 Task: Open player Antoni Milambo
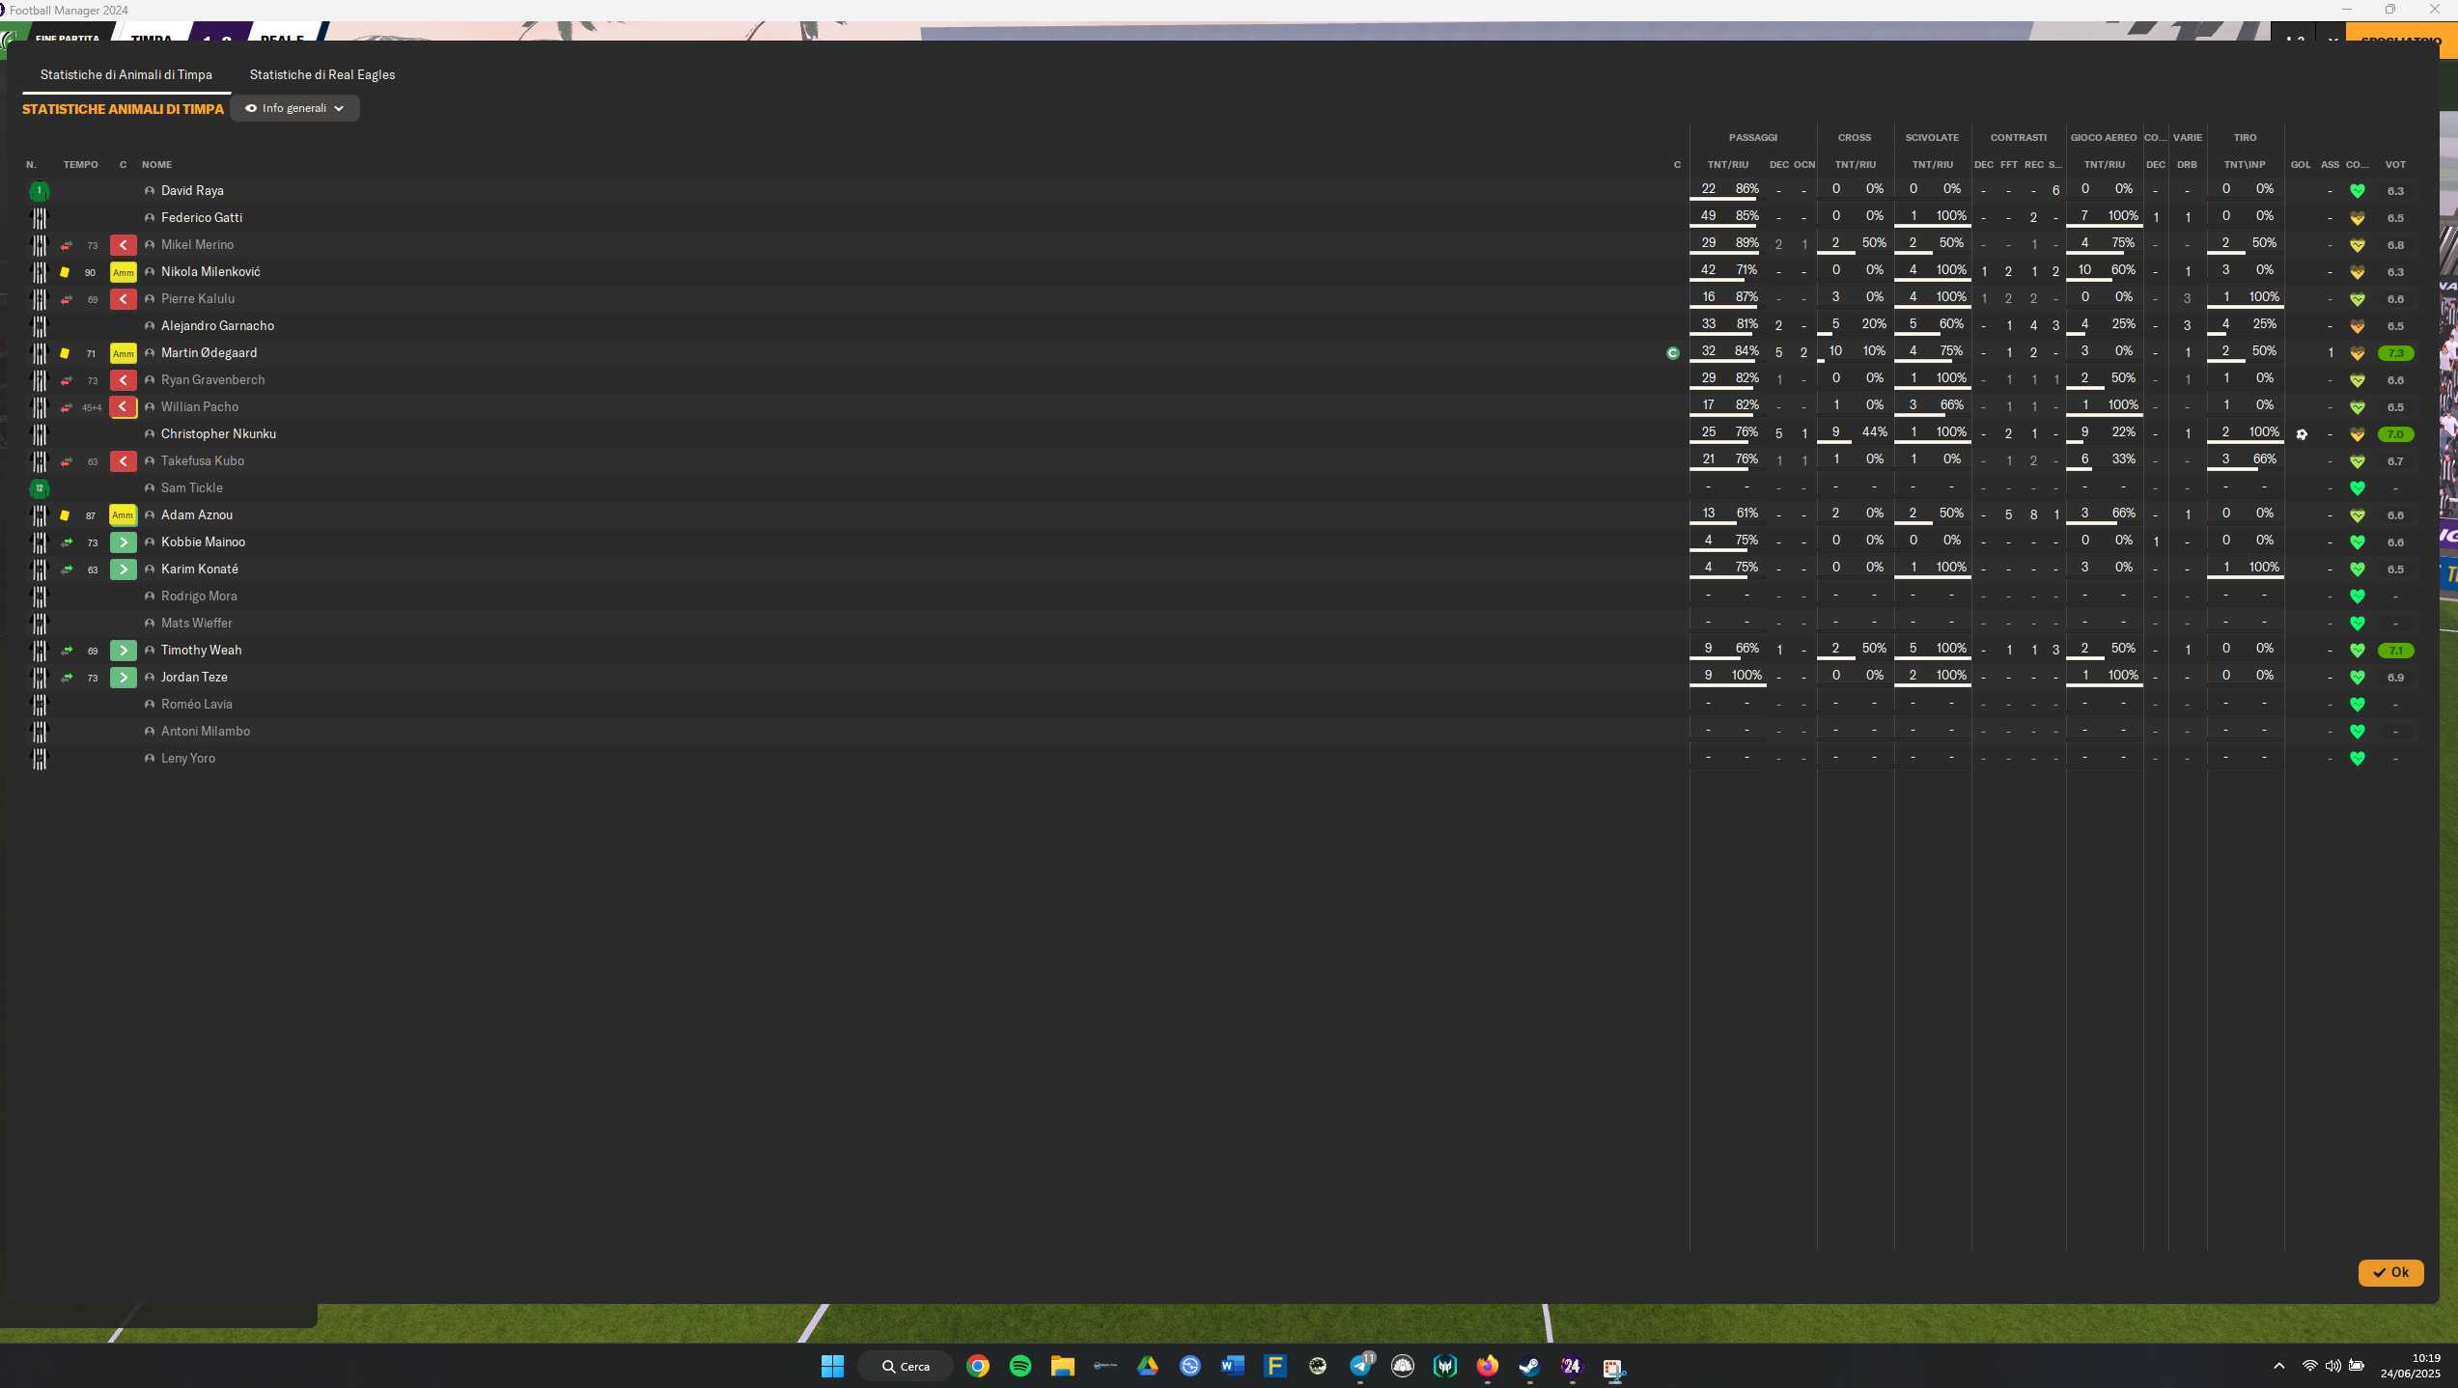206,732
